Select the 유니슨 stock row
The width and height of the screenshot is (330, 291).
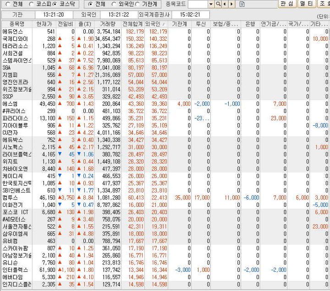tap(165, 263)
